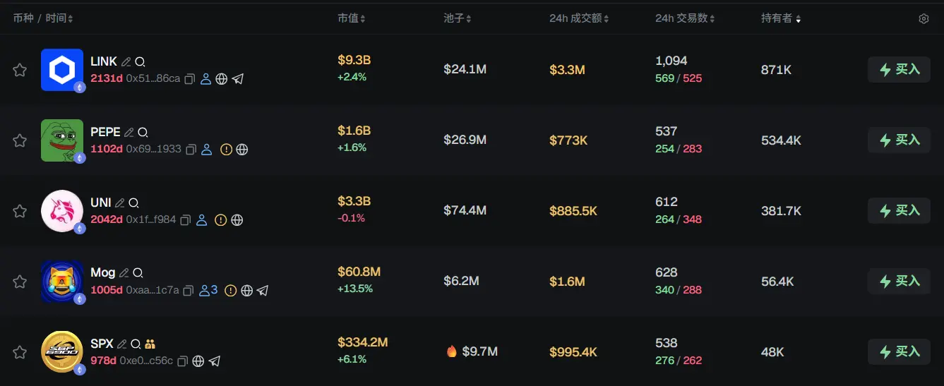Open the Telegram link for LINK
The width and height of the screenshot is (944, 386).
pos(238,79)
